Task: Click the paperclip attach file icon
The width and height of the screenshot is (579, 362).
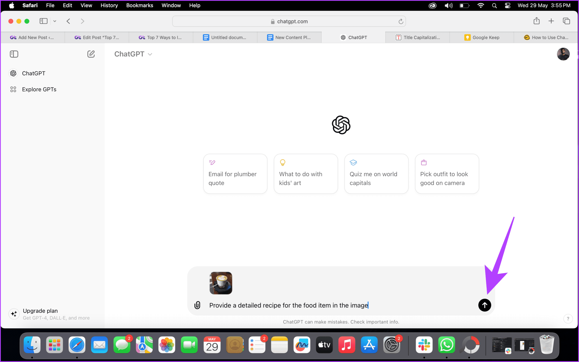Action: [197, 305]
